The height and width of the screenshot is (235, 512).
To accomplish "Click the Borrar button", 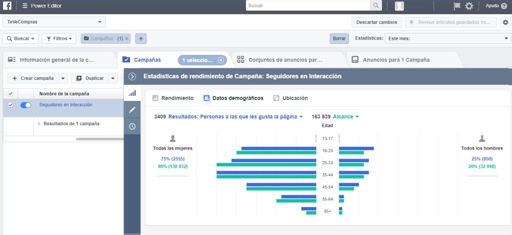I will point(339,38).
